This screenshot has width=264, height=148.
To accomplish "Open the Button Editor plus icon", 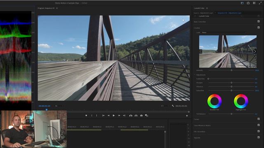I will (x=187, y=116).
